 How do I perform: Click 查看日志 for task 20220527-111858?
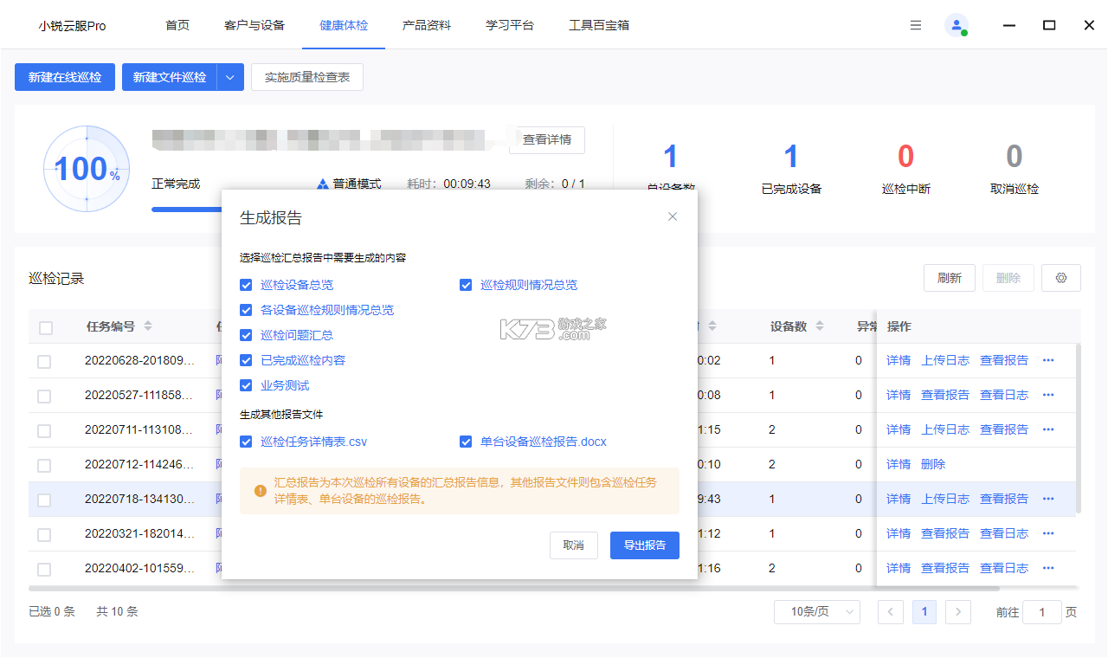pyautogui.click(x=1004, y=395)
